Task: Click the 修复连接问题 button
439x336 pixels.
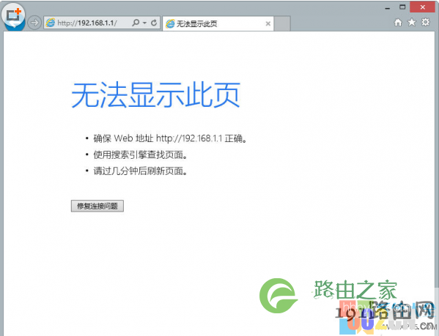Action: (97, 206)
